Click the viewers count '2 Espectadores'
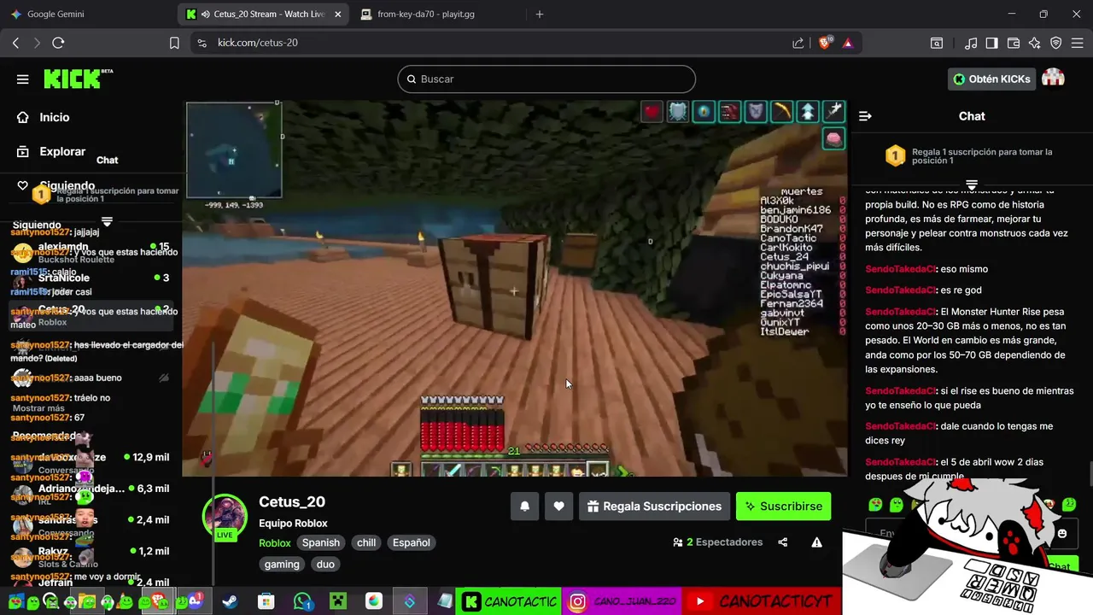The image size is (1093, 615). coord(717,542)
